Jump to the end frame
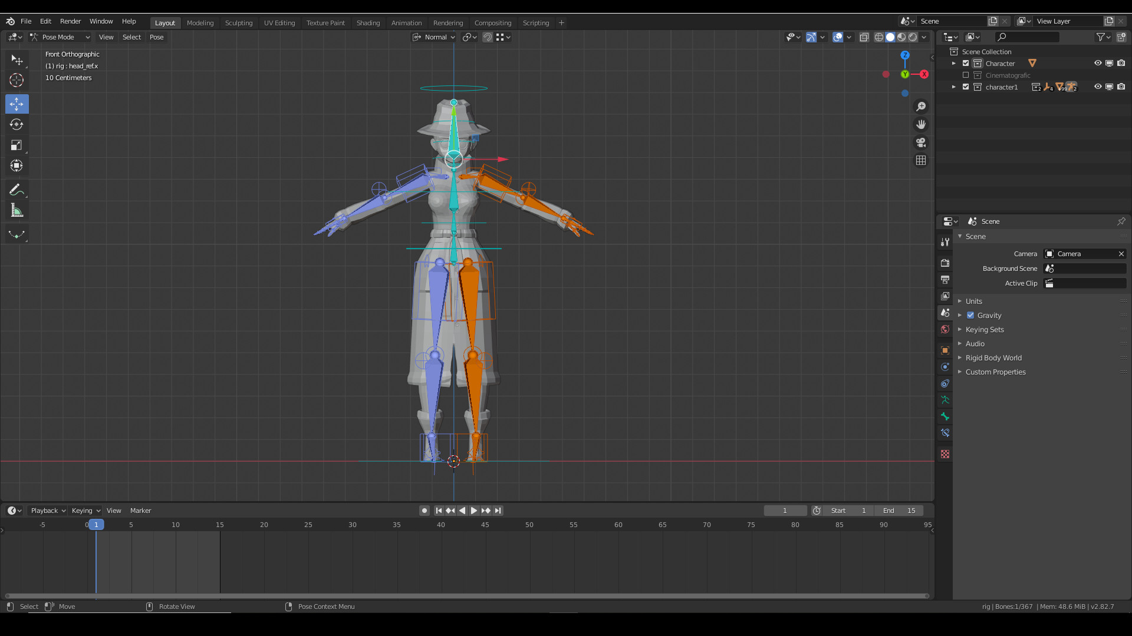The image size is (1132, 636). 498,511
